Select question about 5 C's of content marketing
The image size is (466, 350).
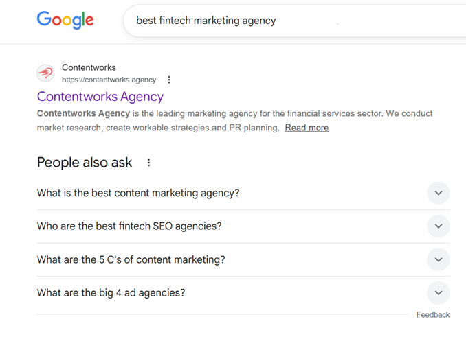pyautogui.click(x=131, y=260)
